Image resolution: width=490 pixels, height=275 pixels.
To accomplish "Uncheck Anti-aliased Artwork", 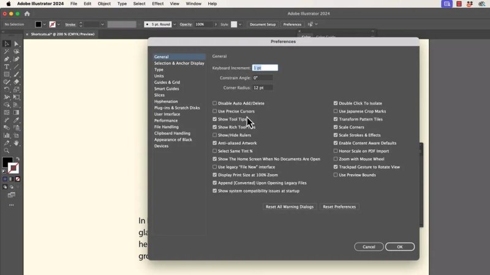I will (215, 143).
